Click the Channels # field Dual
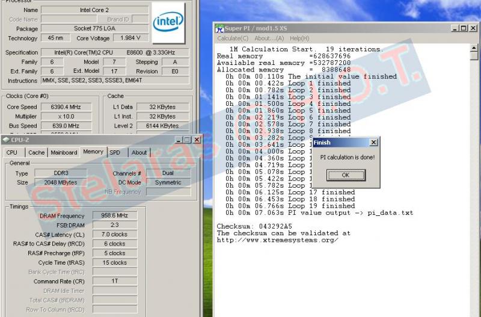This screenshot has width=481, height=317. coord(168,173)
